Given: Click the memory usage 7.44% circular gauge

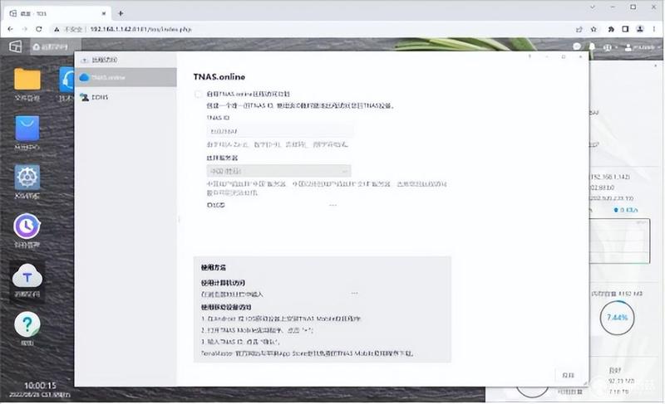Looking at the screenshot, I should 617,318.
